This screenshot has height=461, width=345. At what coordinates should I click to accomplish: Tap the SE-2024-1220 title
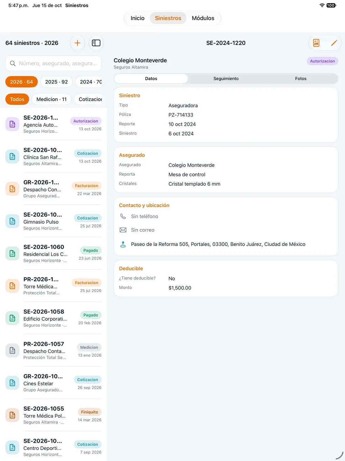(x=226, y=43)
